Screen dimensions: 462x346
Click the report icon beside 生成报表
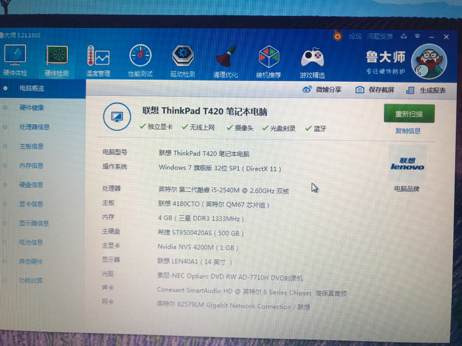(x=410, y=90)
